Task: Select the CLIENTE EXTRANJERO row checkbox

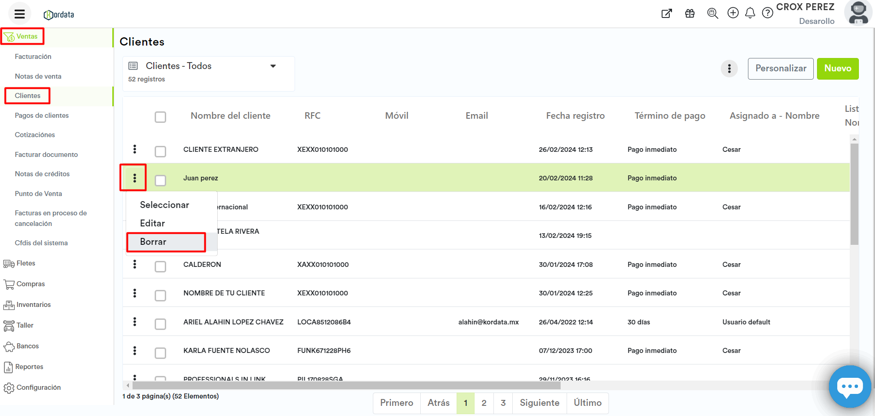Action: coord(160,151)
